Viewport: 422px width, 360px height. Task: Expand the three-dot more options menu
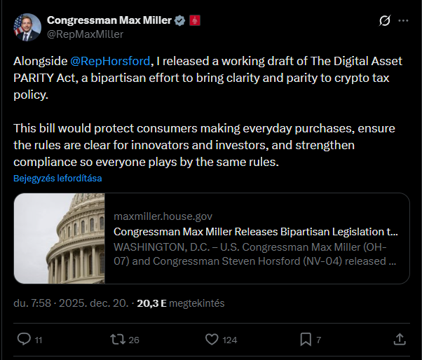(x=403, y=21)
